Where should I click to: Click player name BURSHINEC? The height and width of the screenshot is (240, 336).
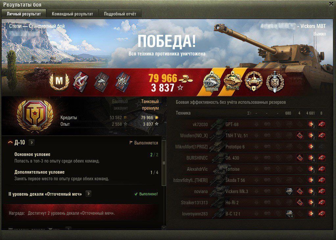coord(197,158)
